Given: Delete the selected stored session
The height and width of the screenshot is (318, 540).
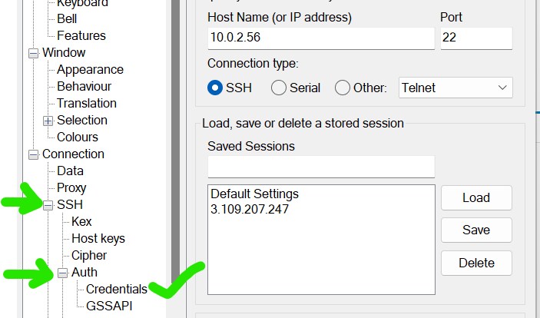Looking at the screenshot, I should point(476,263).
